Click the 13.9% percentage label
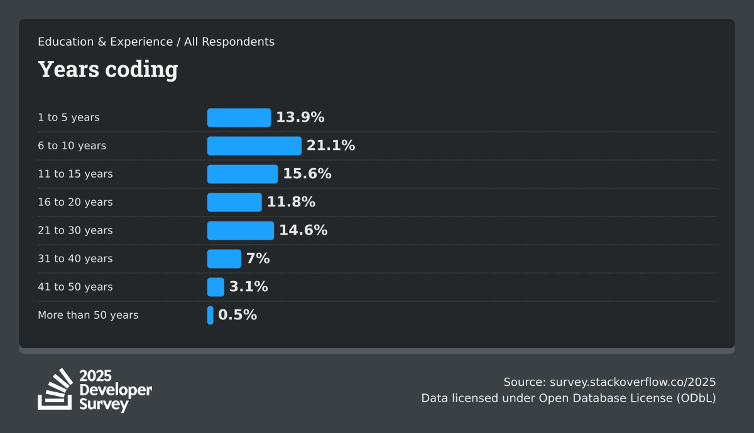This screenshot has width=754, height=433. 300,117
